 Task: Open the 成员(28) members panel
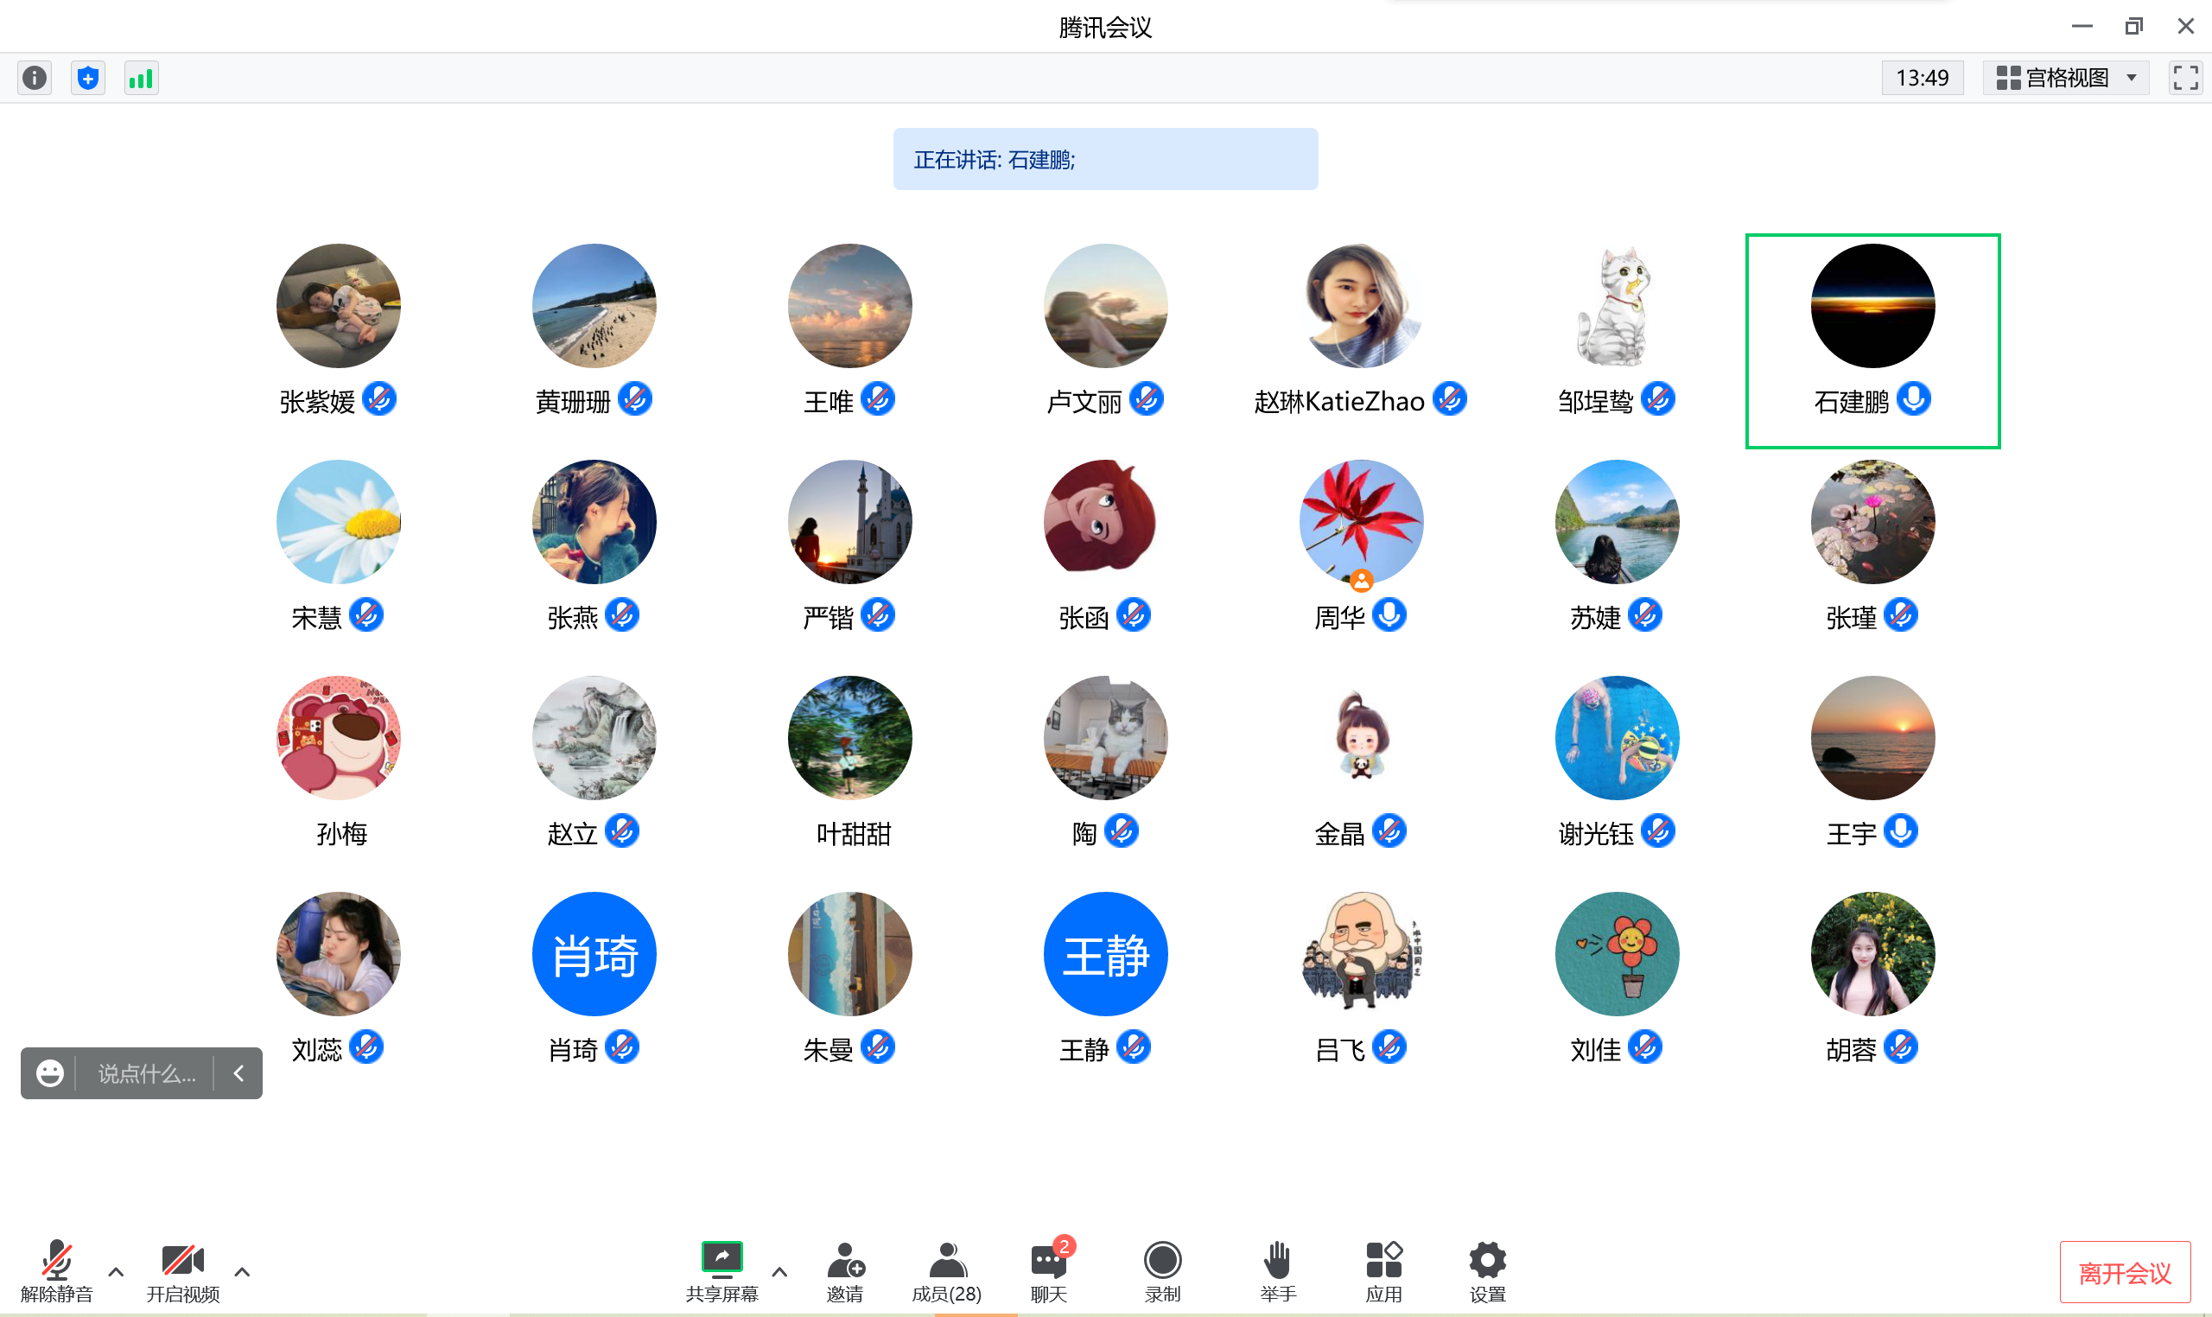click(947, 1271)
